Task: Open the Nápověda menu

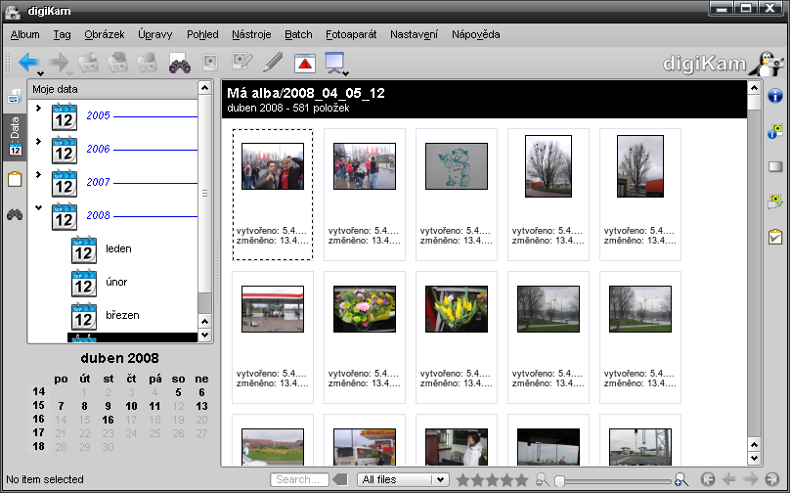Action: (475, 34)
